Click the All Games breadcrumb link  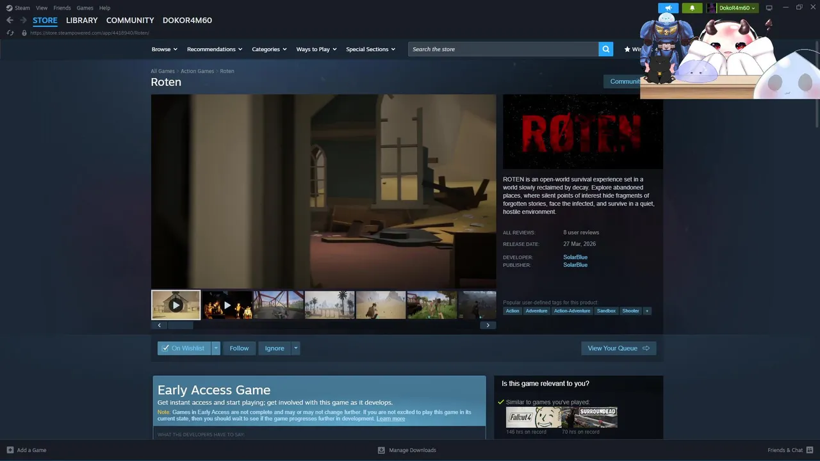coord(163,71)
